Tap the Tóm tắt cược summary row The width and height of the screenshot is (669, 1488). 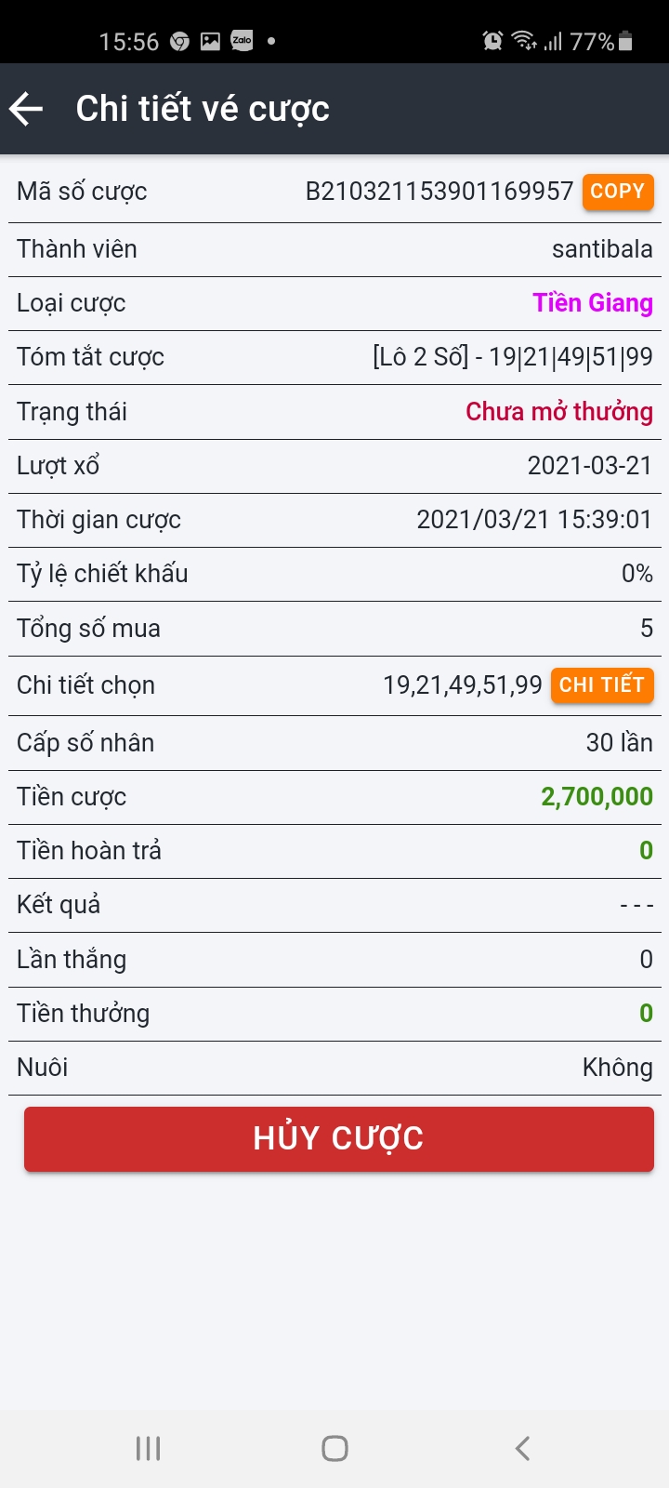[334, 357]
